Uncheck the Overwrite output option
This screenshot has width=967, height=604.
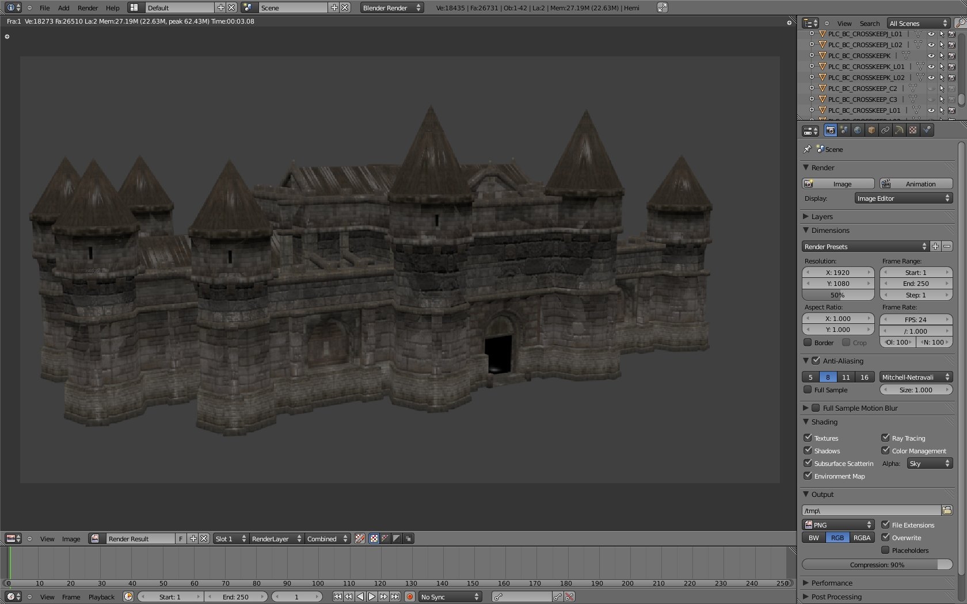click(885, 538)
